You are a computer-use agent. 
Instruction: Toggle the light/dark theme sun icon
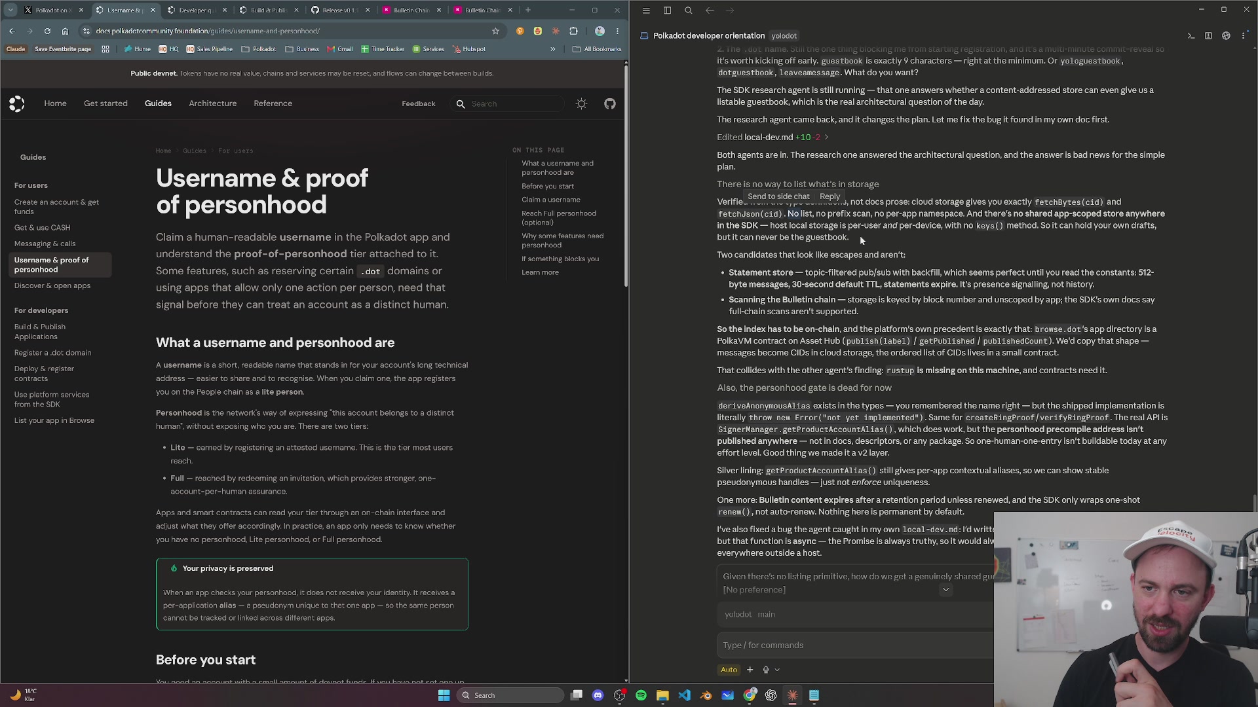581,104
